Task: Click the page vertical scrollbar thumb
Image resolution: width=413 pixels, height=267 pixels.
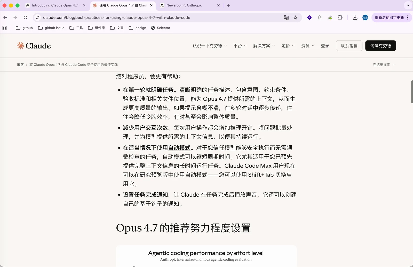Action: (x=412, y=92)
